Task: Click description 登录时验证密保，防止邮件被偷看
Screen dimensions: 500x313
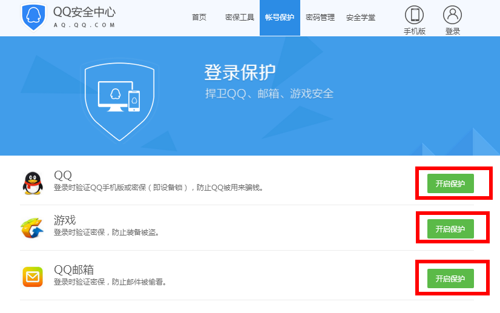Action: coord(110,282)
